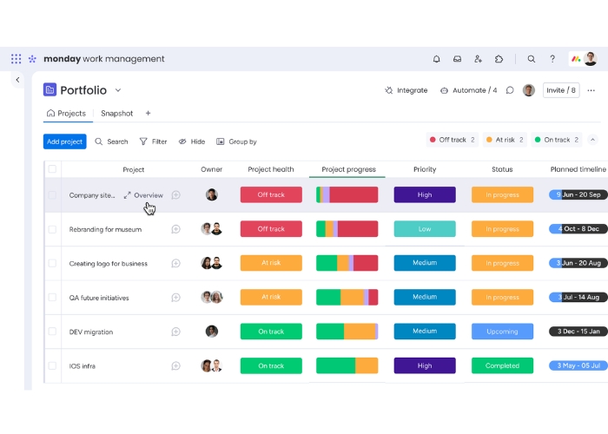Select the Projects tab
608x434 pixels.
66,114
